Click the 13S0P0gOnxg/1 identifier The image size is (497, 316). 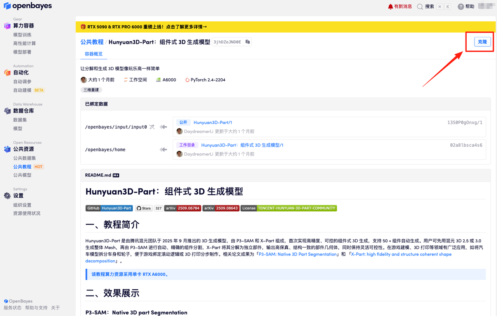pos(465,123)
